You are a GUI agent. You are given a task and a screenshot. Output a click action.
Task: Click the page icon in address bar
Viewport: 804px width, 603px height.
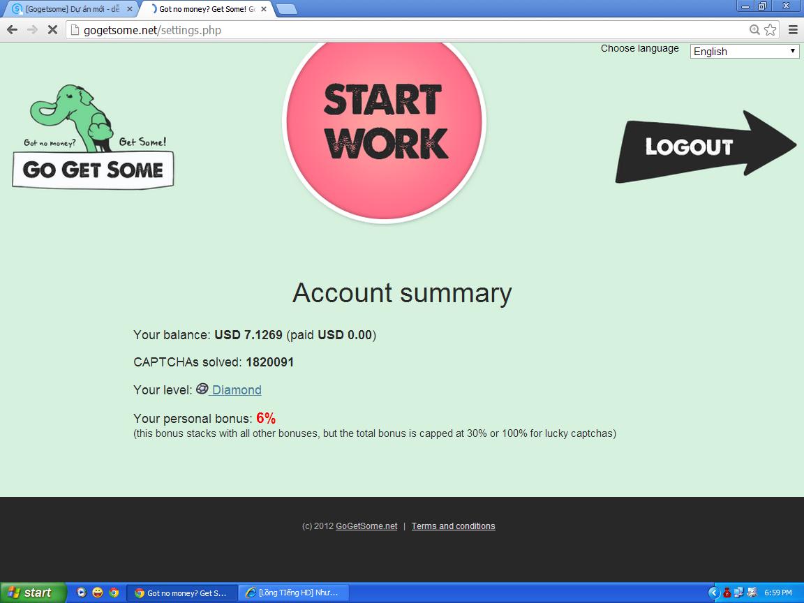coord(75,30)
